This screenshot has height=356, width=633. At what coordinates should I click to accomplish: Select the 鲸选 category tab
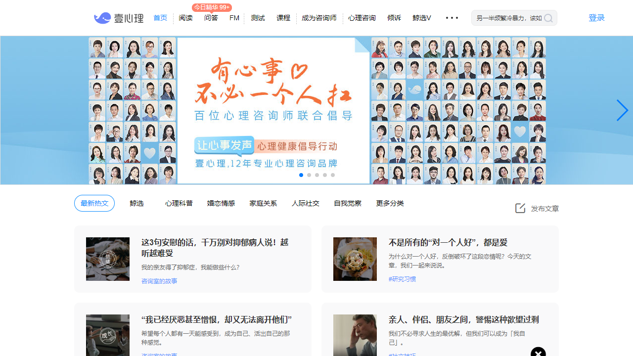[x=136, y=203]
